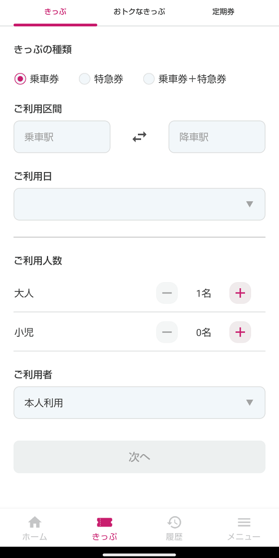Open the ご利用日 date dropdown
The image size is (279, 558).
tap(139, 204)
